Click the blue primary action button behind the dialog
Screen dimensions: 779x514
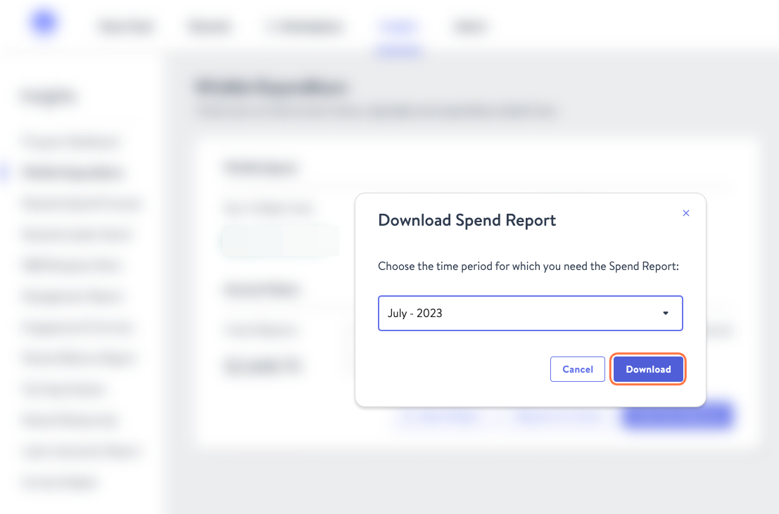click(x=677, y=416)
